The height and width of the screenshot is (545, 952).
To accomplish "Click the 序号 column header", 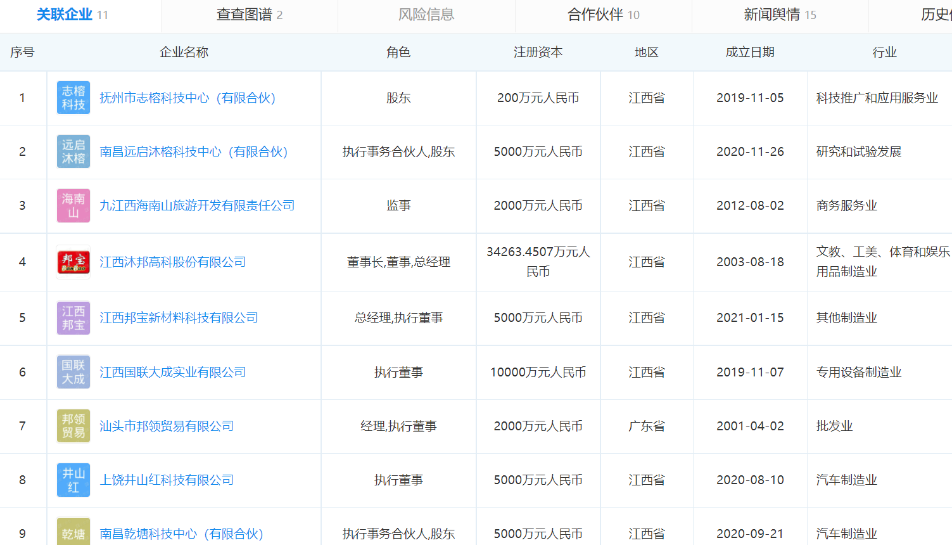I will coord(22,53).
